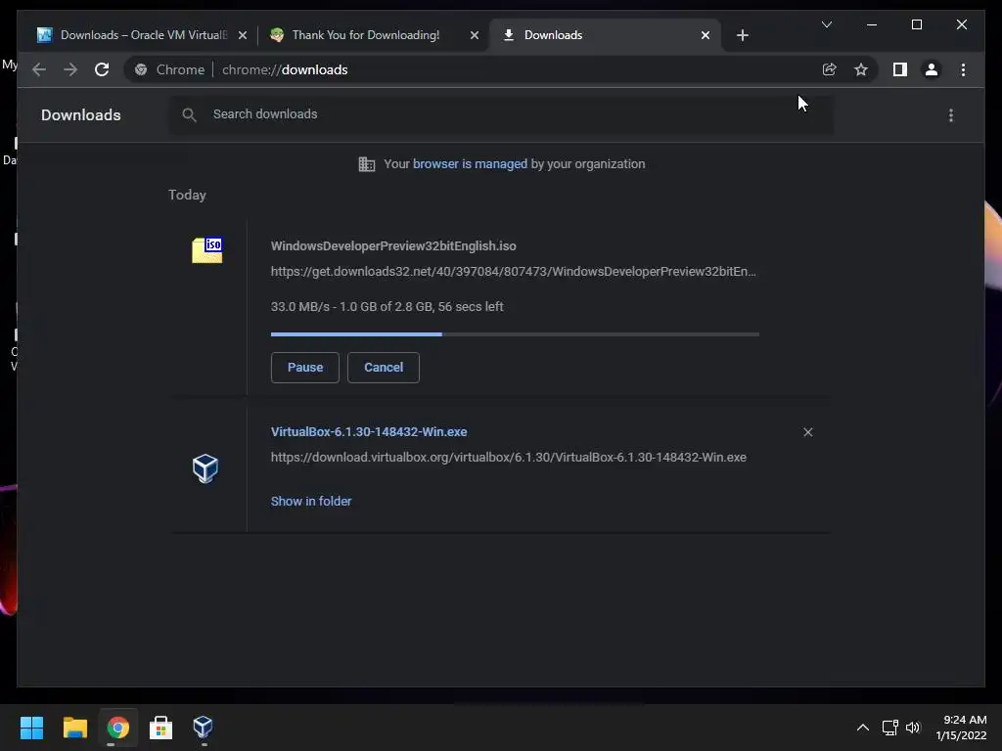Click the download.virtualbox.org source URL
This screenshot has height=751, width=1002.
click(509, 458)
